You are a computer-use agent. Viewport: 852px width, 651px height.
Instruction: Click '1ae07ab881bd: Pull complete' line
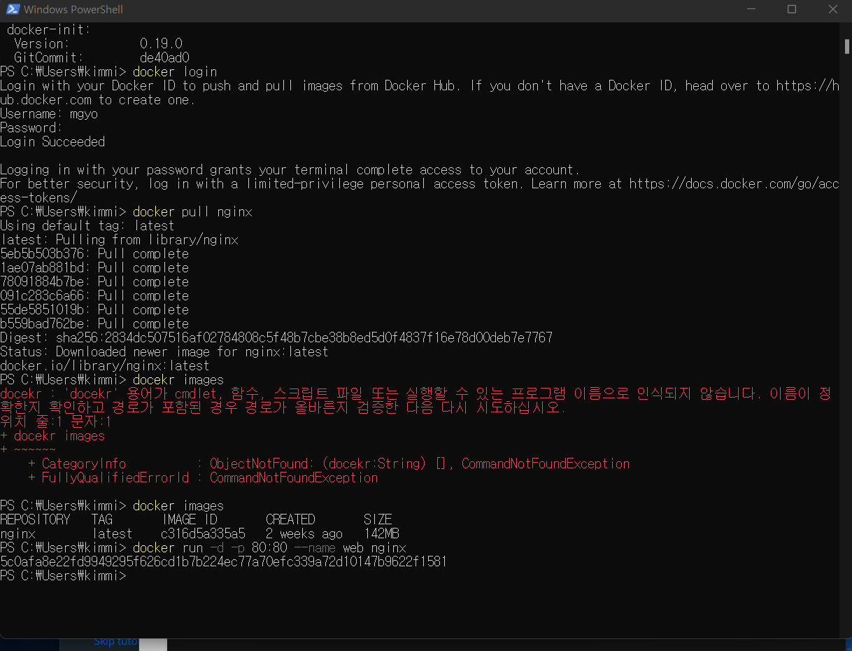click(x=94, y=267)
